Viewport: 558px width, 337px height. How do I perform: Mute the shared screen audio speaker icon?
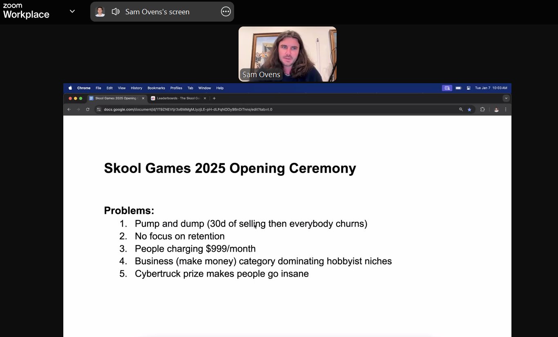[x=116, y=12]
